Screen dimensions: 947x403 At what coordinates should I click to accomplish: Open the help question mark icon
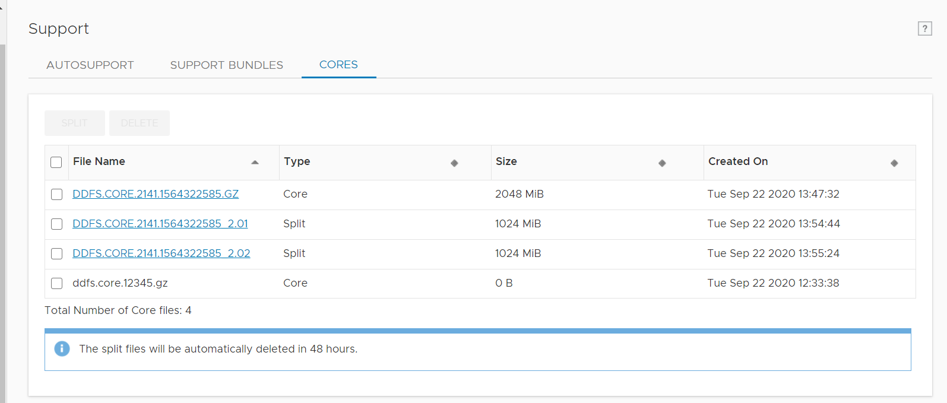point(924,28)
